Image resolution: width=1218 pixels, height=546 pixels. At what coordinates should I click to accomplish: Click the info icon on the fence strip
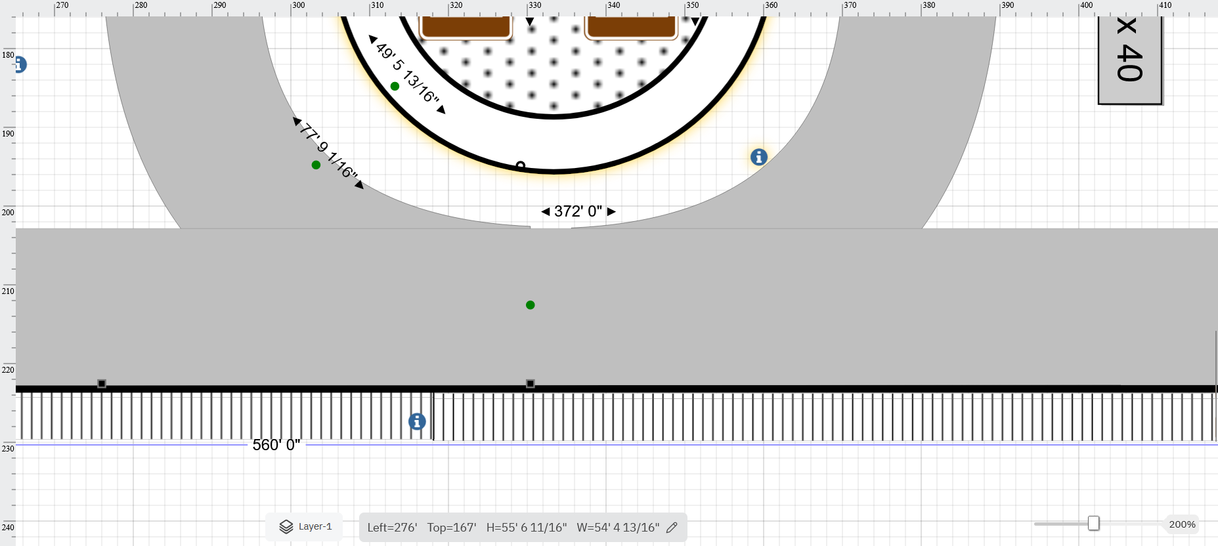417,421
